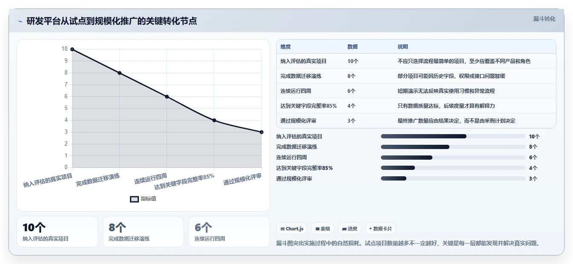Image resolution: width=573 pixels, height=264 pixels.
Task: Click the chart x-axis label 完成数据迁移演练
Action: point(98,180)
